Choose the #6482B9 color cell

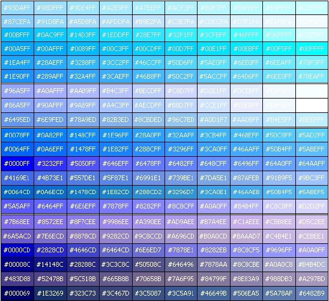(x=312, y=293)
